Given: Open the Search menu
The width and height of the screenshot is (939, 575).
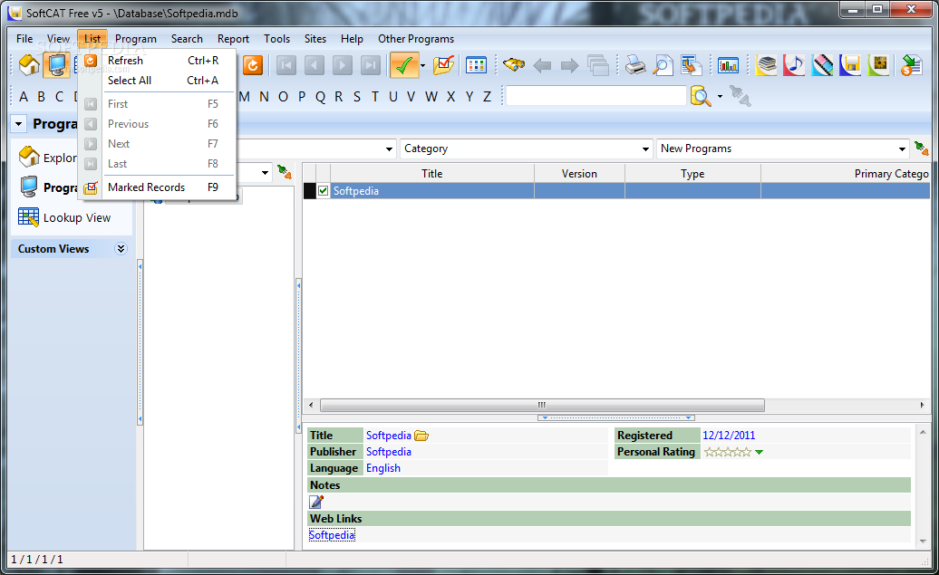Looking at the screenshot, I should pyautogui.click(x=187, y=39).
